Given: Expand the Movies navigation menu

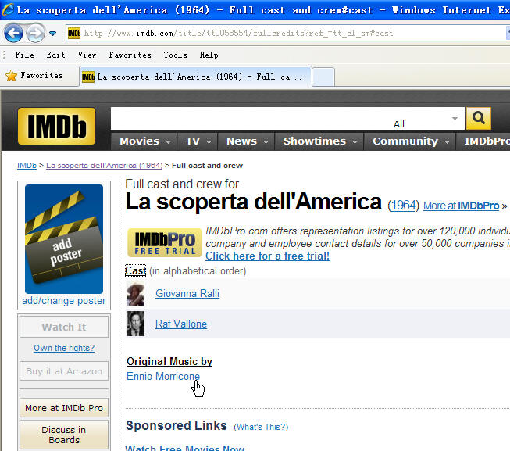Looking at the screenshot, I should pos(145,141).
